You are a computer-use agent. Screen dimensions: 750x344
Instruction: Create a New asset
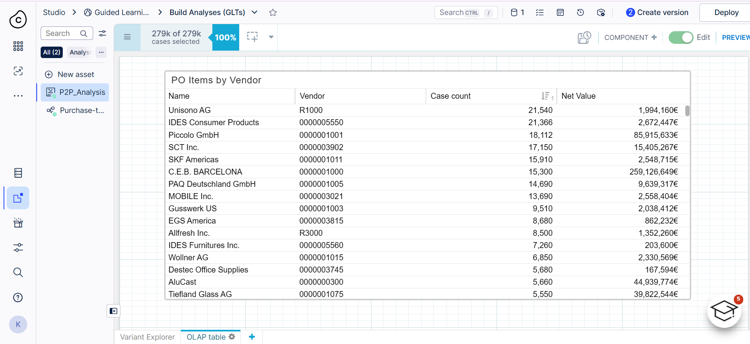(70, 74)
